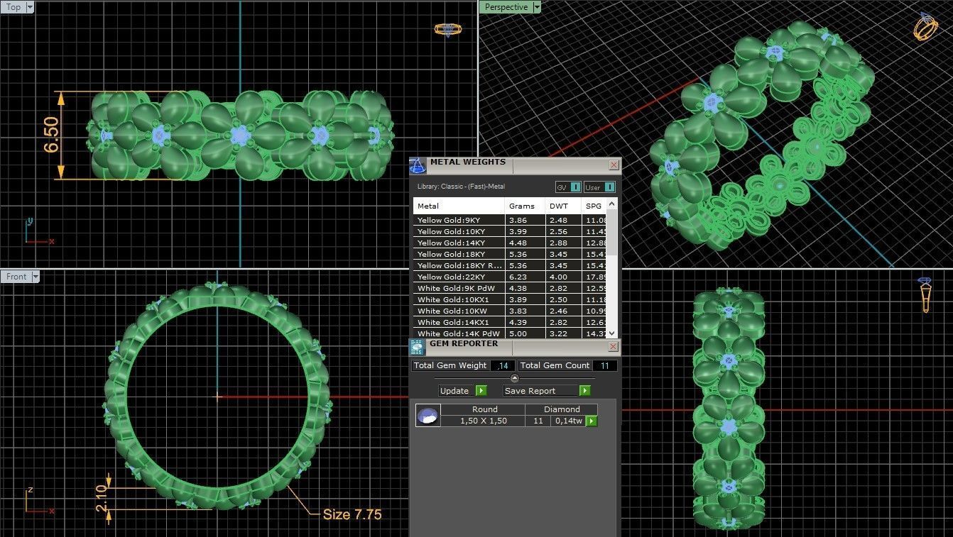The width and height of the screenshot is (953, 537).
Task: Click the METAL WEIGHTS panel title
Action: [x=467, y=162]
